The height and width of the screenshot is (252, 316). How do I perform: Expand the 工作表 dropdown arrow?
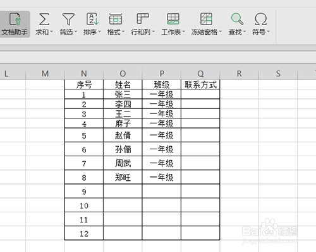point(183,32)
